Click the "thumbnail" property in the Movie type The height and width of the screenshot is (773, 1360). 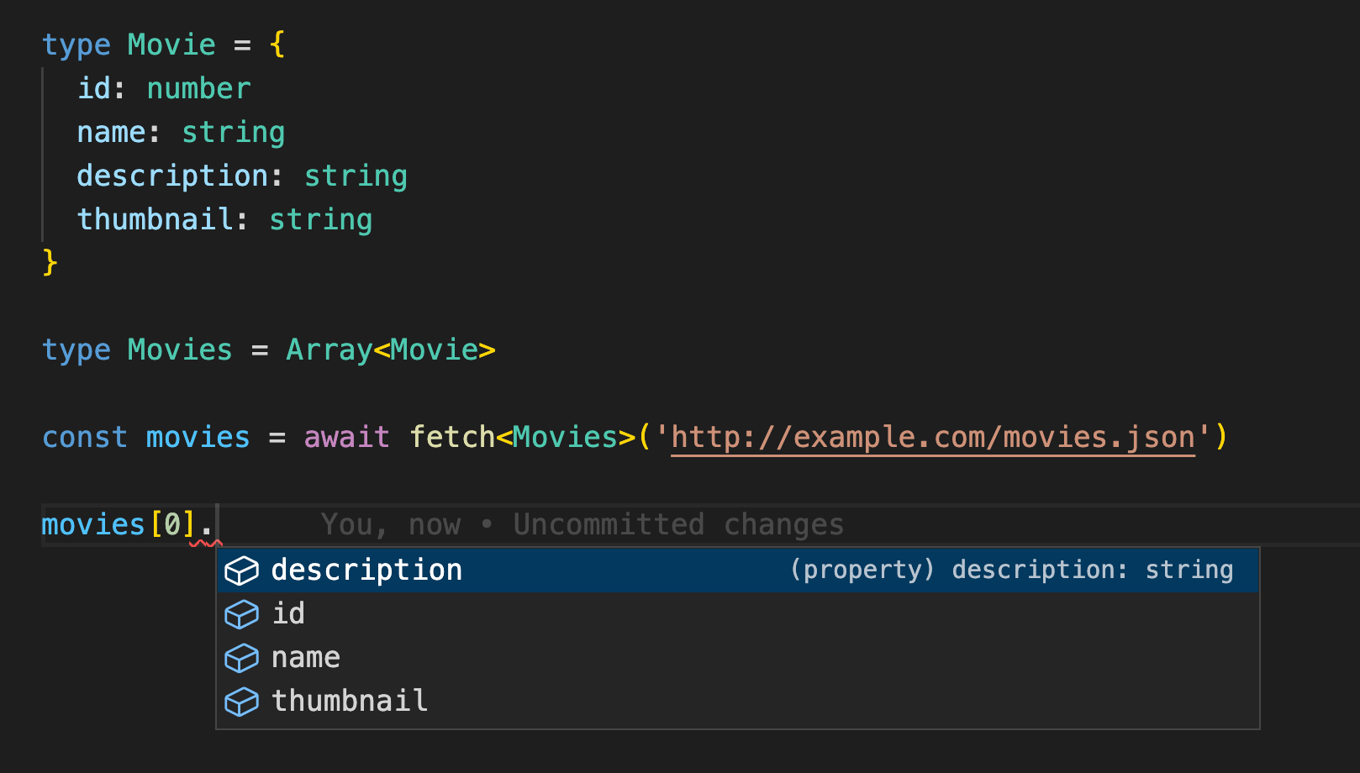point(155,218)
